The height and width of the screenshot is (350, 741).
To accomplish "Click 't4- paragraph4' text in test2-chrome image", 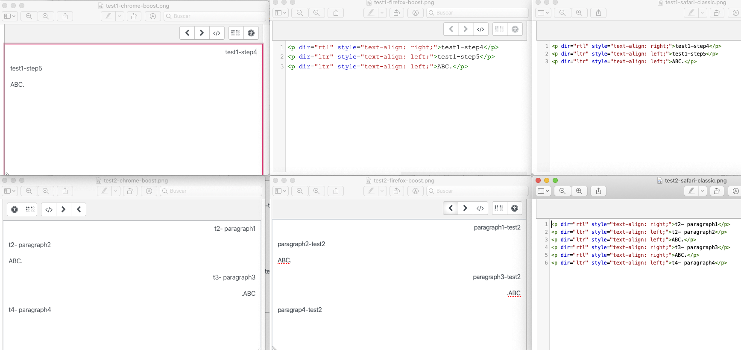I will (x=30, y=310).
